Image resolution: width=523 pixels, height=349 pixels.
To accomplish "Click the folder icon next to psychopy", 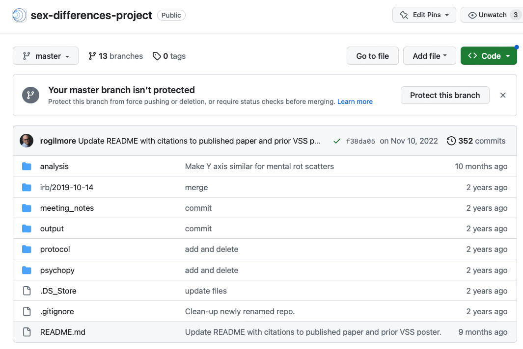I will (27, 270).
